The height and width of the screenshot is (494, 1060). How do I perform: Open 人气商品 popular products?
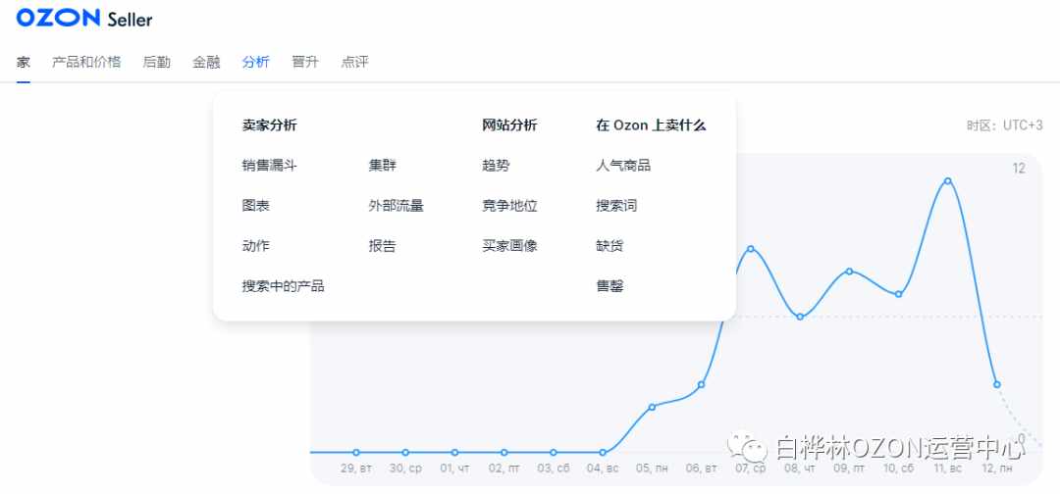[623, 166]
